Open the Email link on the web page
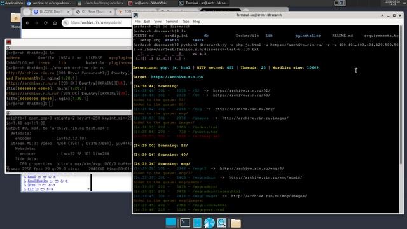This screenshot has height=229, width=407. tap(31, 177)
